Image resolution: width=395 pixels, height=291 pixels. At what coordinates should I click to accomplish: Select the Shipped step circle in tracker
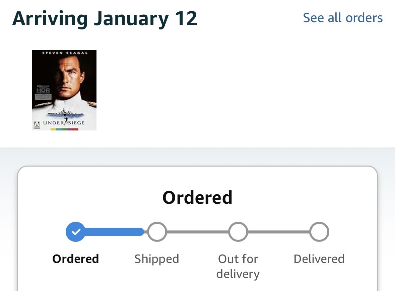tap(157, 231)
